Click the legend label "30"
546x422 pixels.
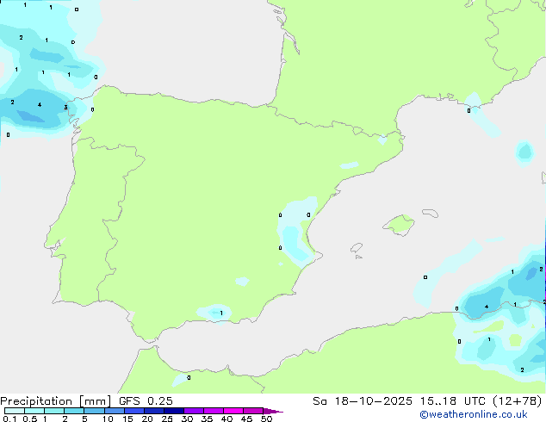(x=187, y=419)
